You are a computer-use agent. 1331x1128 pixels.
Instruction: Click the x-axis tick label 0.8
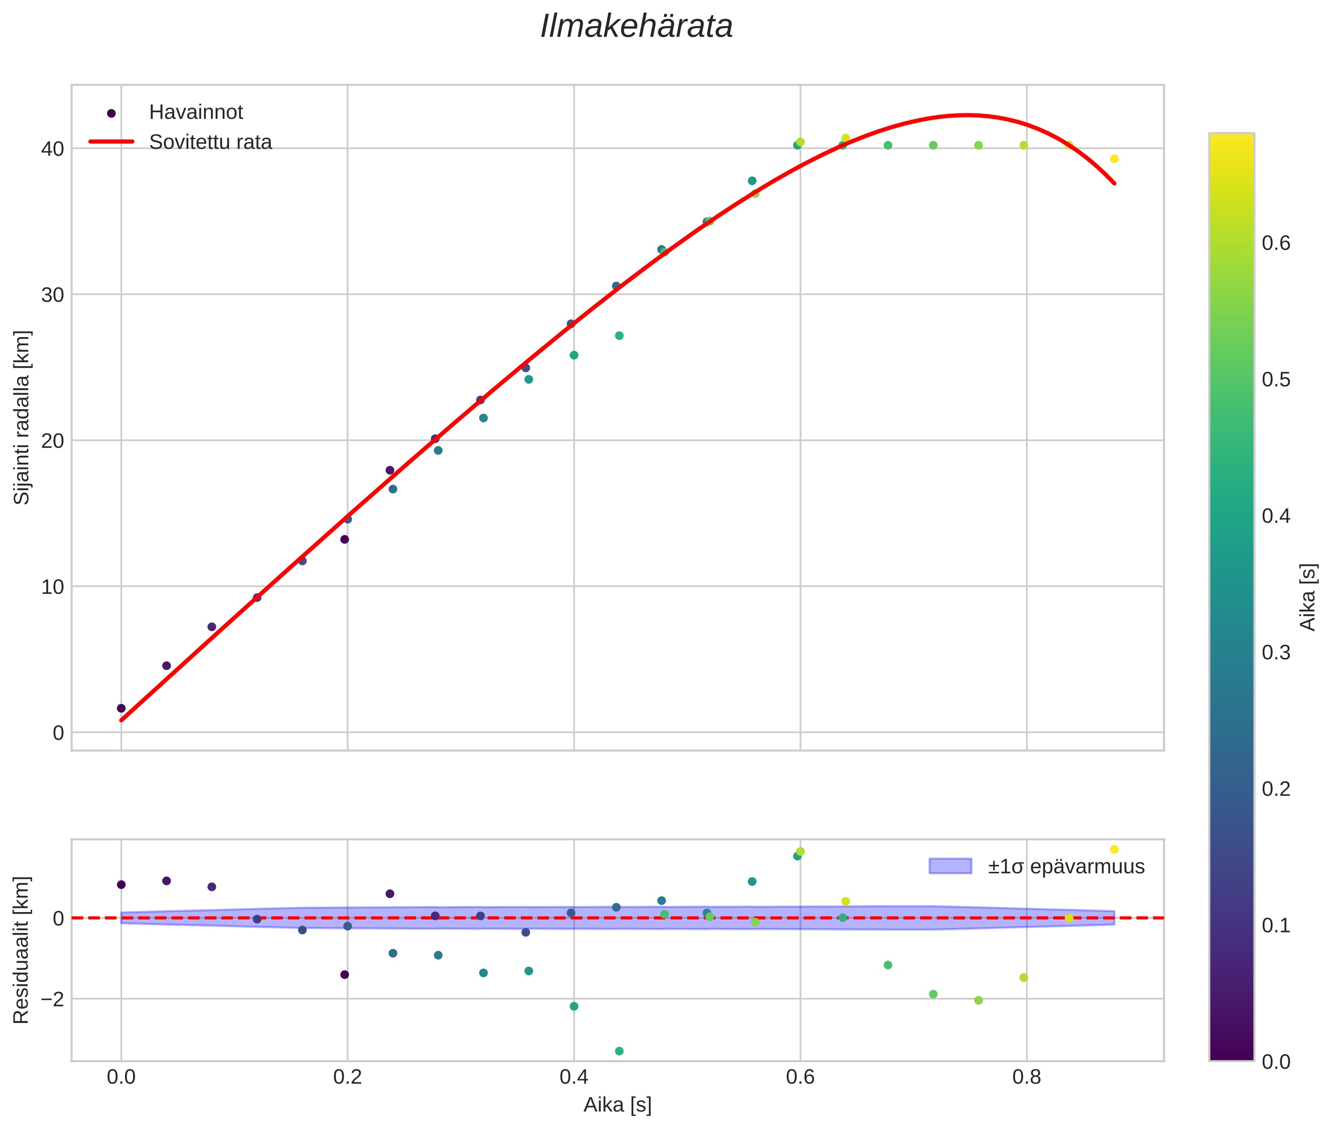click(x=1026, y=1077)
